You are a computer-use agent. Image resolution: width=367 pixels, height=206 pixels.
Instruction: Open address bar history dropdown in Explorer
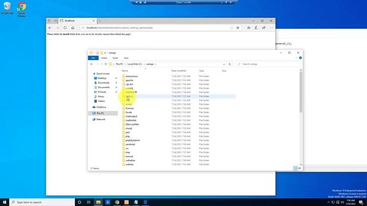(224, 64)
